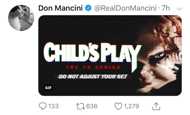
Task: Click the 7h timestamp
Action: point(166,8)
